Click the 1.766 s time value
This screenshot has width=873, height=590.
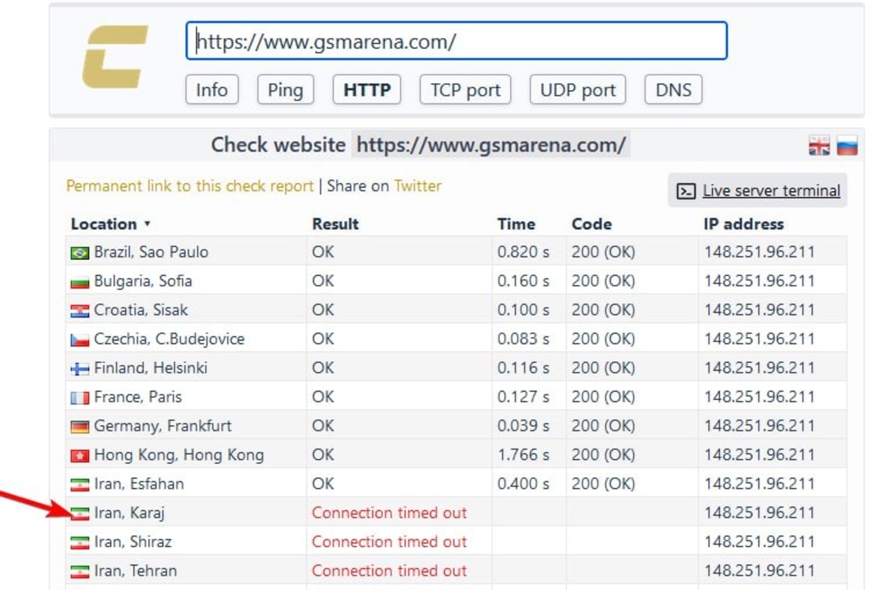[523, 455]
